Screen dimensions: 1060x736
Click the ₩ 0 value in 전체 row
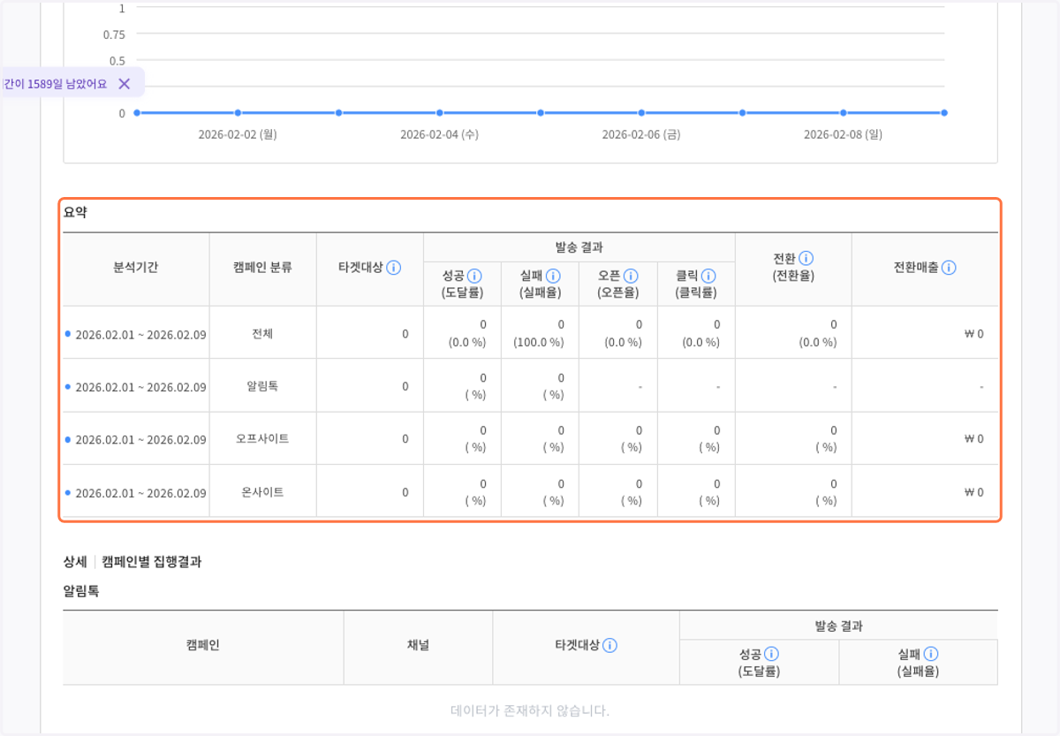click(973, 335)
